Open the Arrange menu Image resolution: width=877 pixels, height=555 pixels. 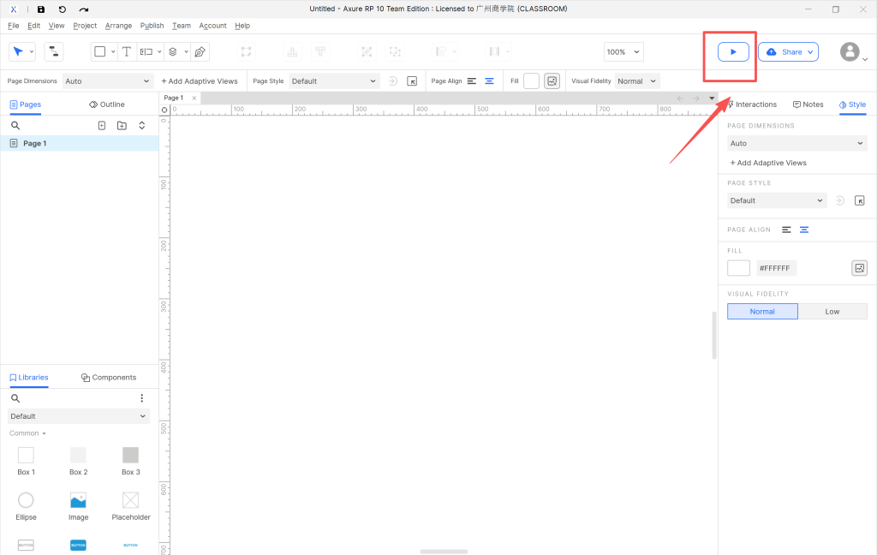click(118, 26)
